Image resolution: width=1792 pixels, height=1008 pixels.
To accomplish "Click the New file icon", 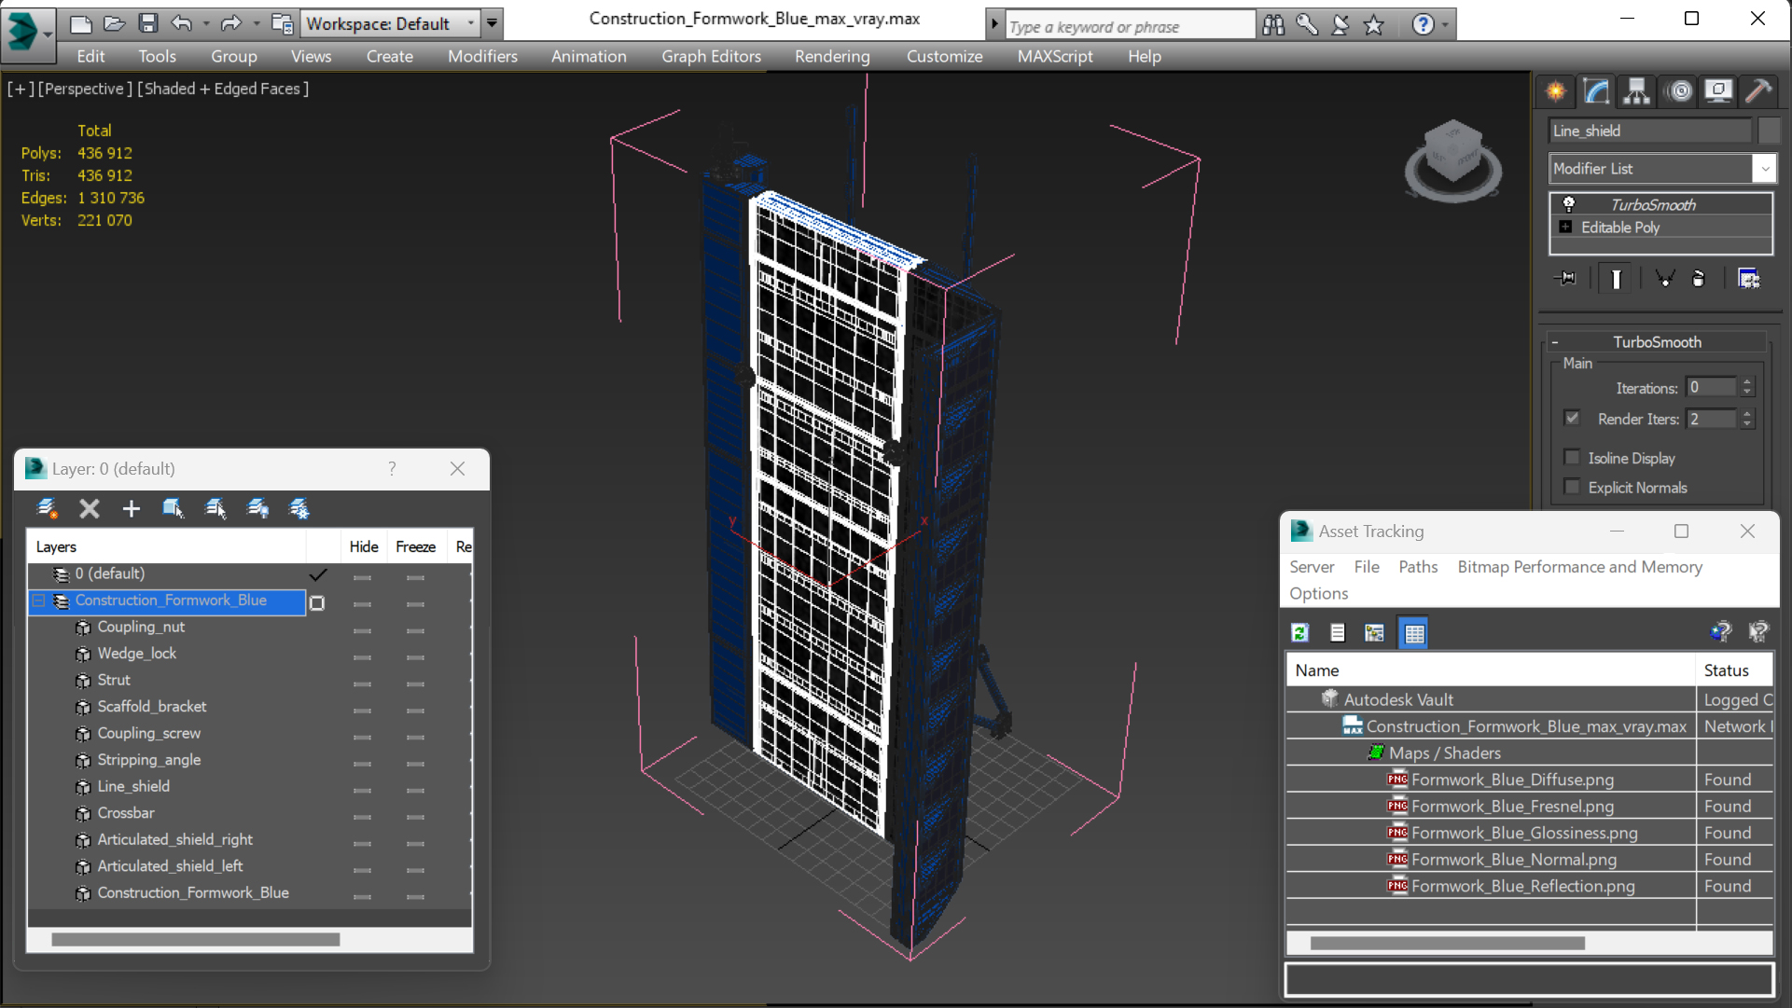I will pyautogui.click(x=81, y=23).
